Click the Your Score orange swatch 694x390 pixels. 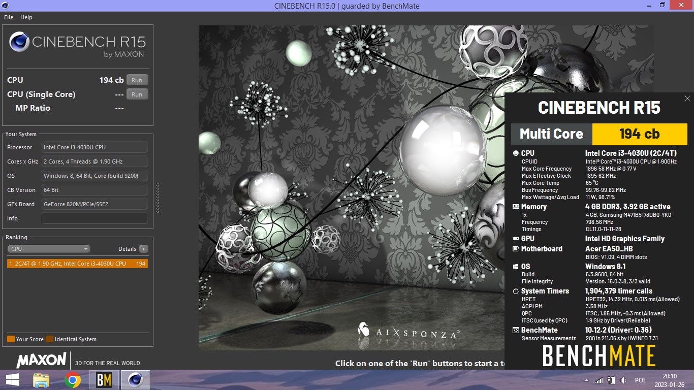click(x=11, y=339)
